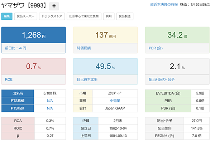Click the 137 億円 market cap value
The height and width of the screenshot is (141, 210).
point(105,35)
